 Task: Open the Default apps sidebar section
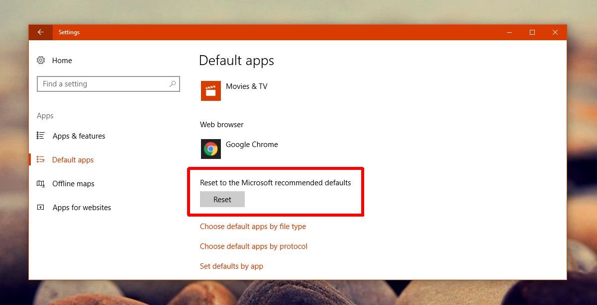[73, 160]
